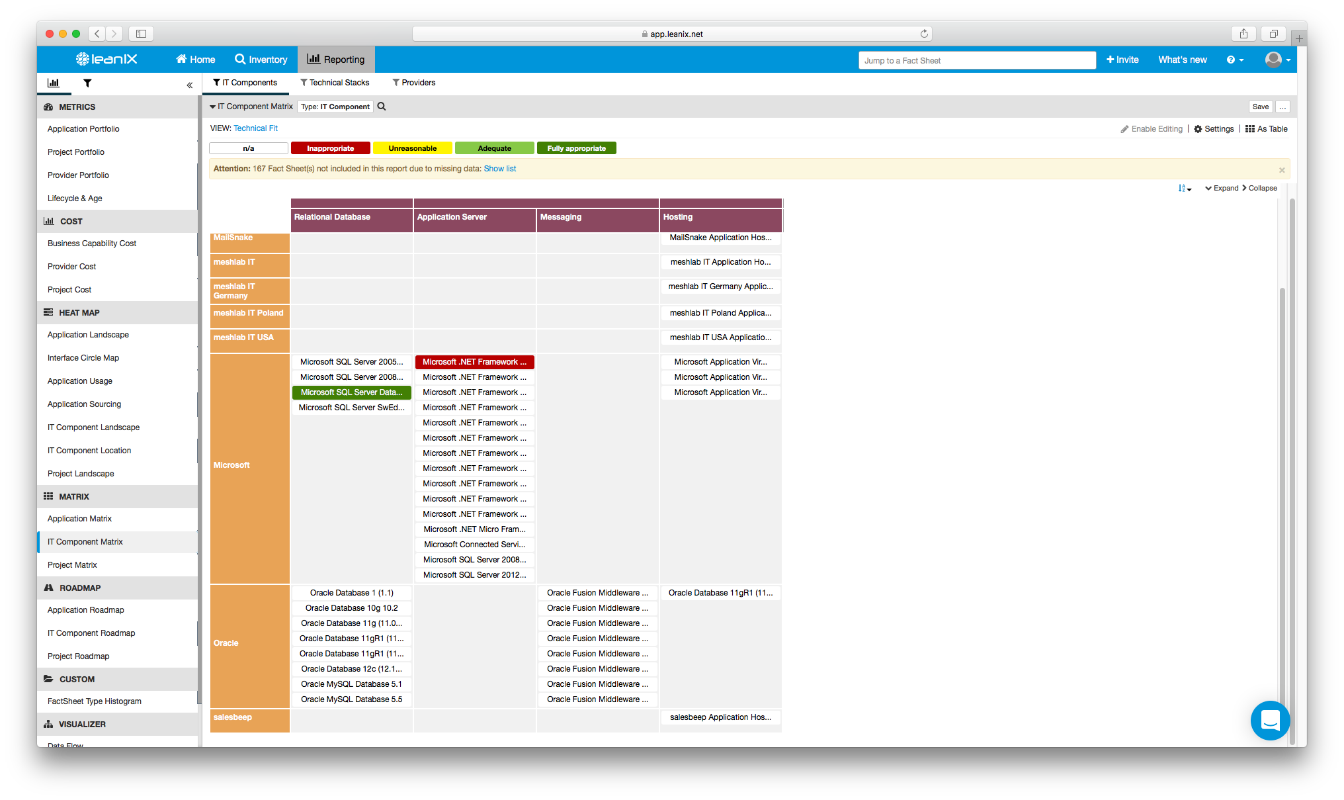Toggle Enable Editing mode
This screenshot has height=800, width=1344.
point(1152,129)
